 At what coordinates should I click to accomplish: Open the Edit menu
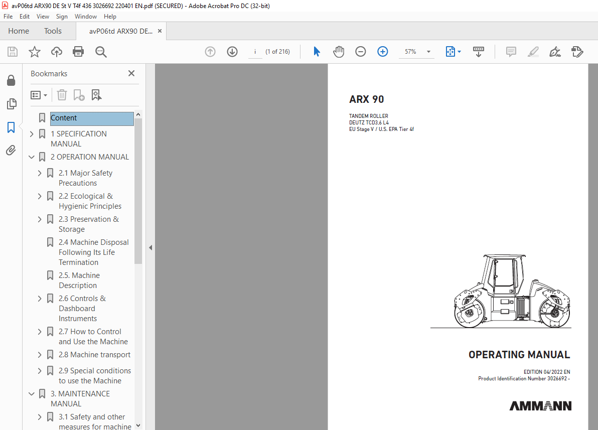25,17
